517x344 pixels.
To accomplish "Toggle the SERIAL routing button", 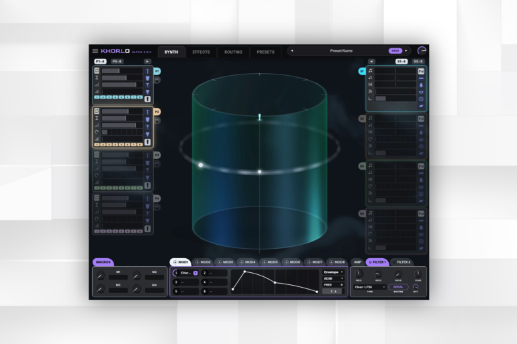I will (x=398, y=287).
